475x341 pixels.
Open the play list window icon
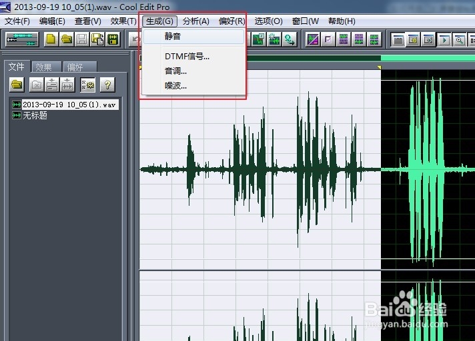(429, 39)
